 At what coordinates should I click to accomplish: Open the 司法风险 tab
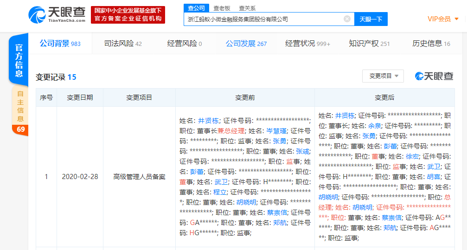[x=123, y=44]
